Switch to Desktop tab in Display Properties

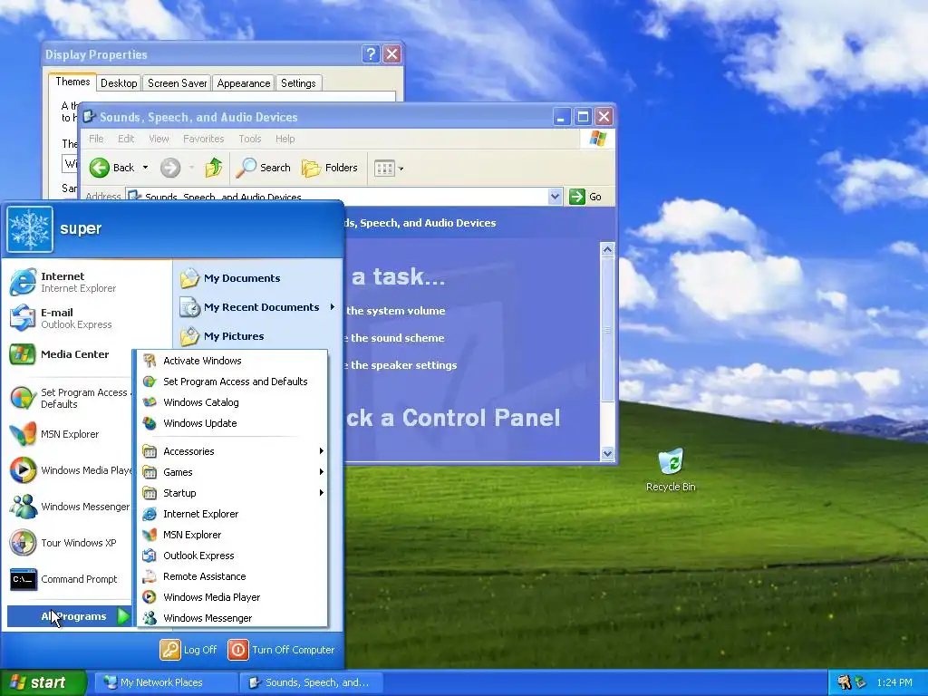point(119,83)
